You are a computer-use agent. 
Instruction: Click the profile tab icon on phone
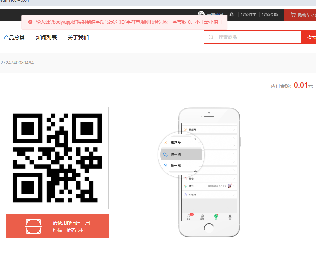[x=230, y=216]
